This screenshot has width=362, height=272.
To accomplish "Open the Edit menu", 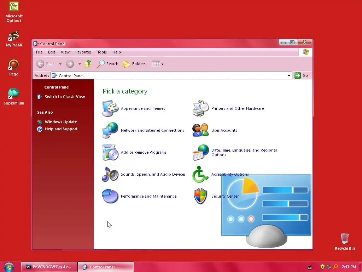I will pyautogui.click(x=52, y=52).
